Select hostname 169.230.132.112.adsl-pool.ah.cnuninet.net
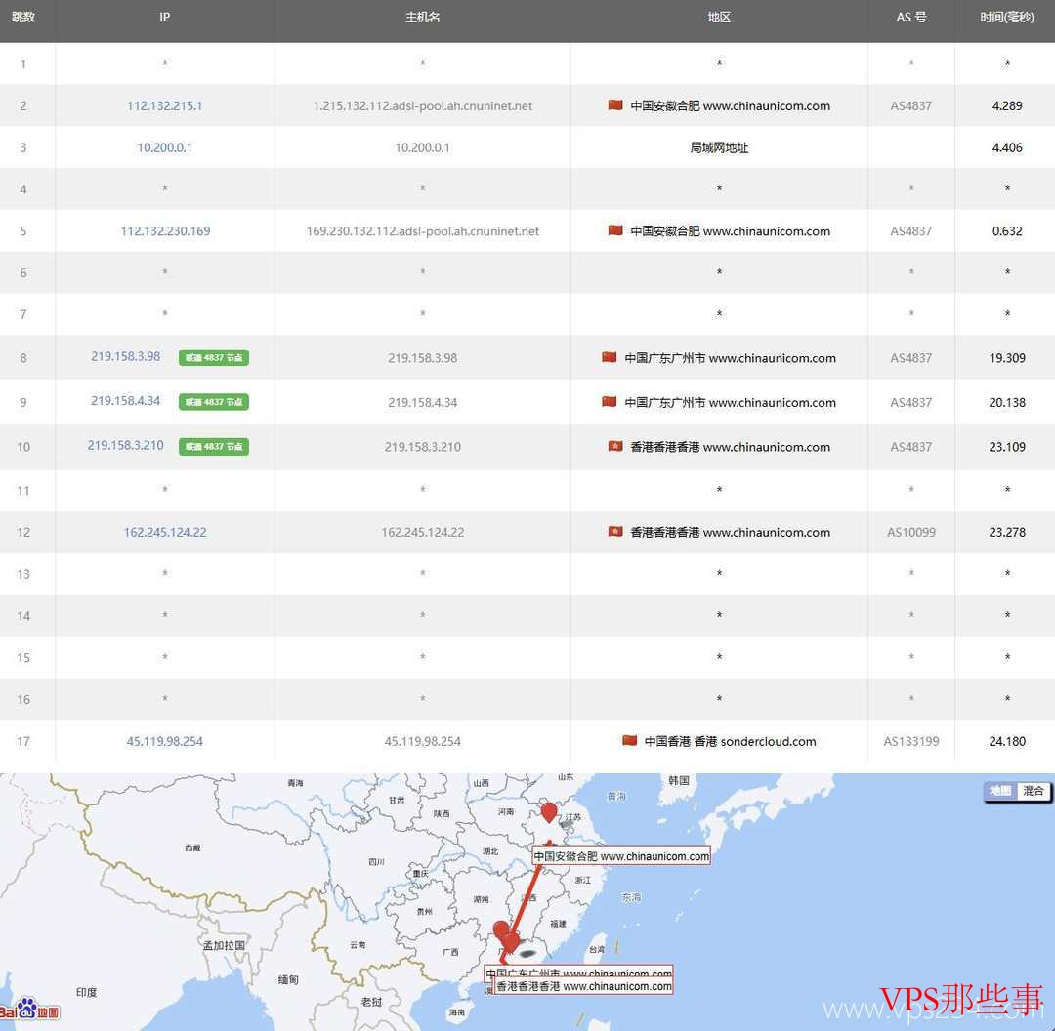This screenshot has height=1031, width=1055. click(x=423, y=230)
